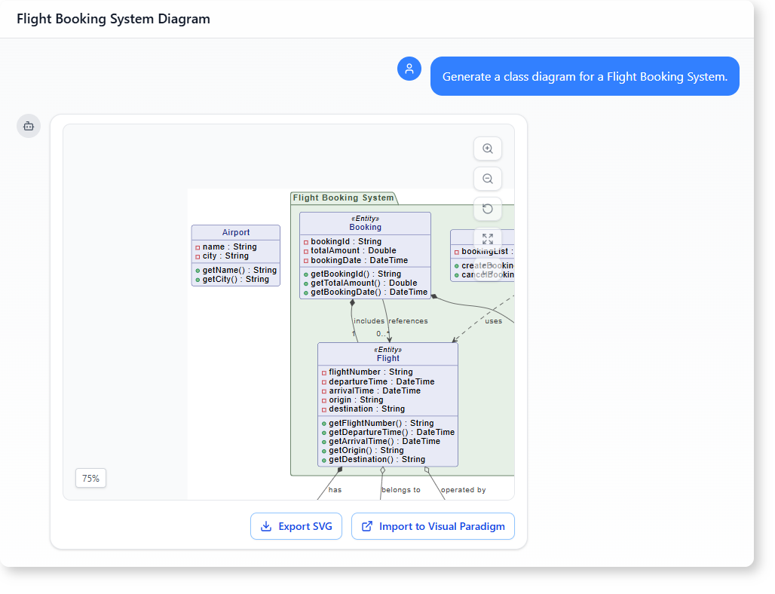Click the Flight Booking System package tab
775x594 pixels.
point(344,197)
